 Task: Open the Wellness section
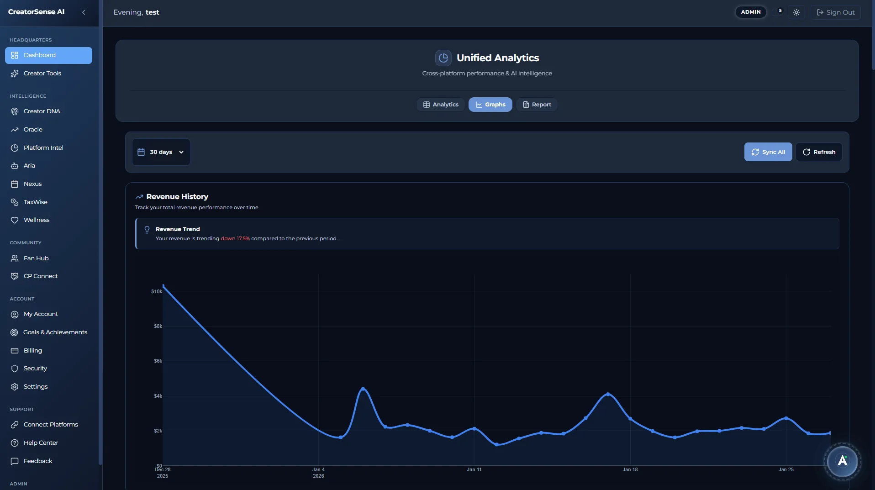pyautogui.click(x=37, y=220)
